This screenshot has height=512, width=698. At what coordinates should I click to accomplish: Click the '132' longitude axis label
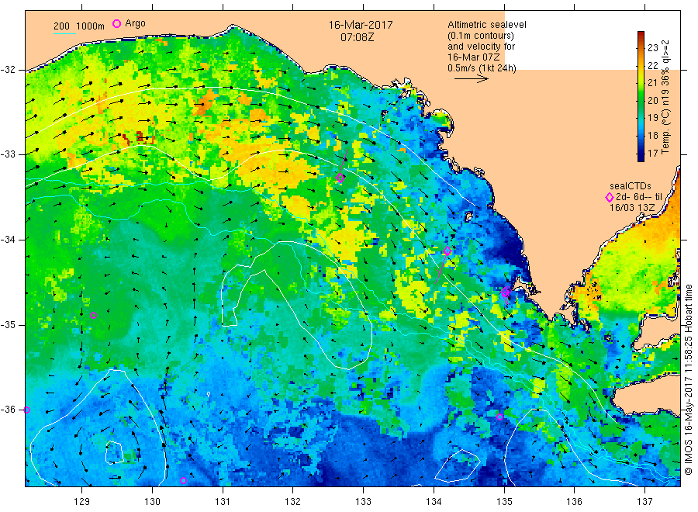pos(293,502)
